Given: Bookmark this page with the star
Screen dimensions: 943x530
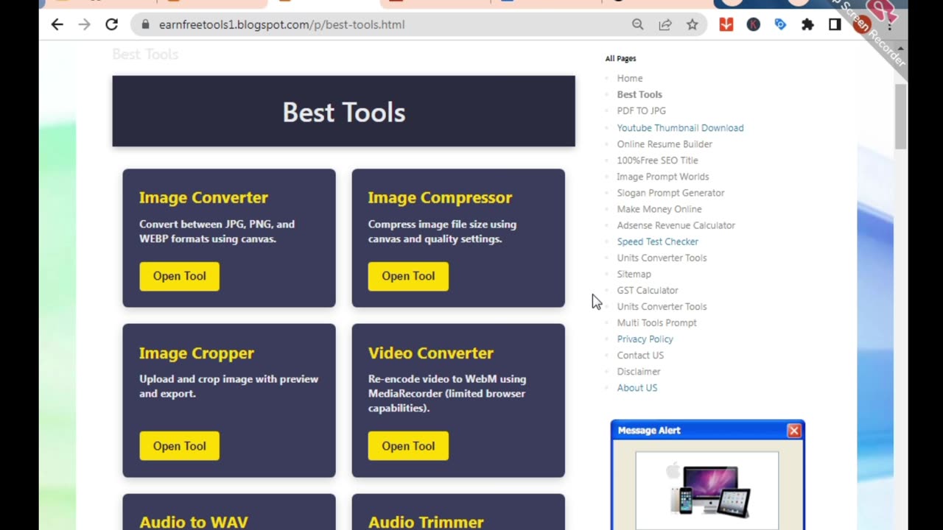Looking at the screenshot, I should pyautogui.click(x=693, y=24).
